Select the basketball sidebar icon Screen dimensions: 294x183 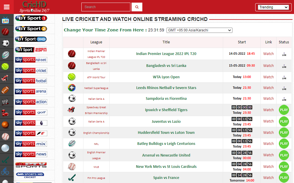pyautogui.click(x=5, y=125)
